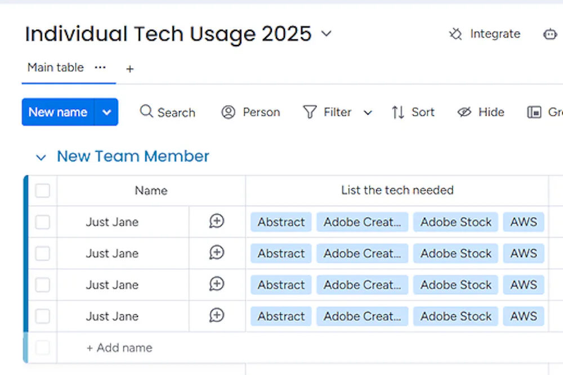
Task: Expand the board title dropdown chevron
Action: click(326, 34)
